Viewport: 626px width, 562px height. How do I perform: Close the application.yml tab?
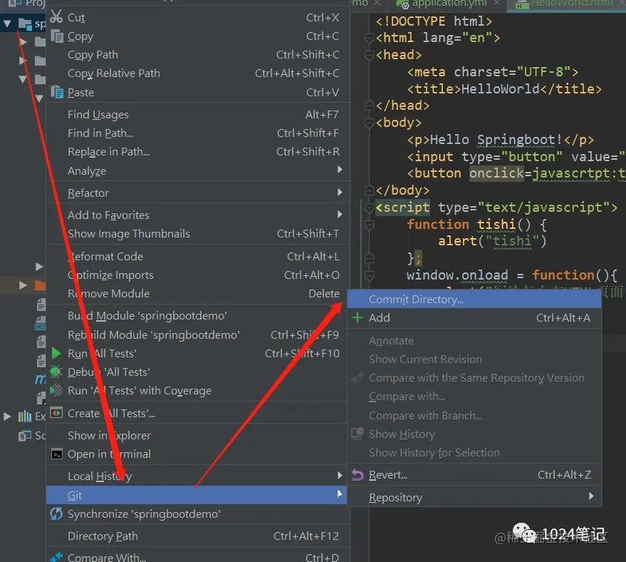(496, 3)
